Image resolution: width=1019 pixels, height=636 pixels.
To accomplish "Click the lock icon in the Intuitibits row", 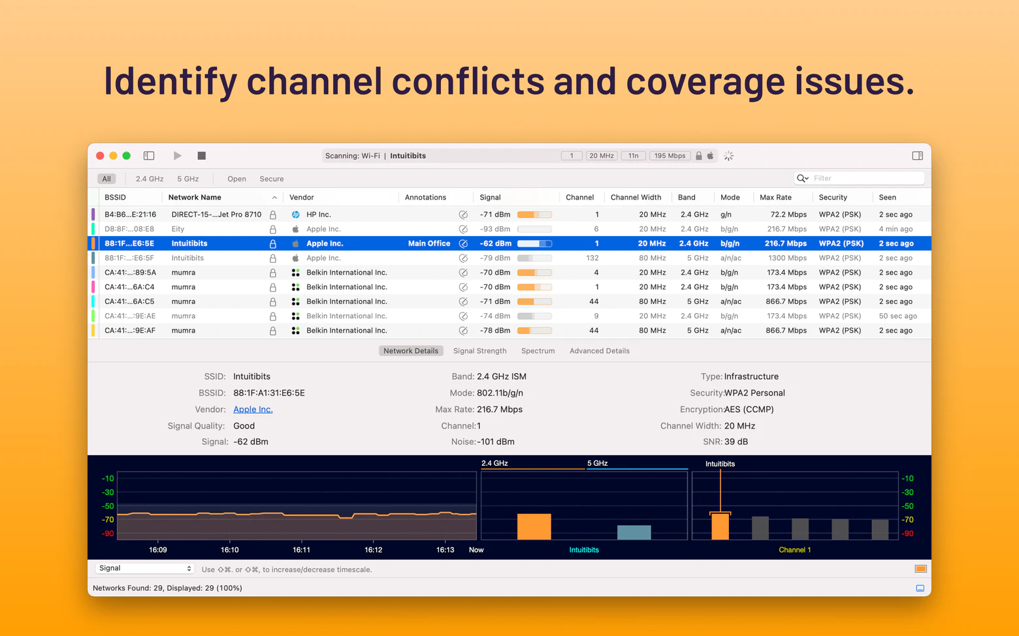I will [273, 244].
